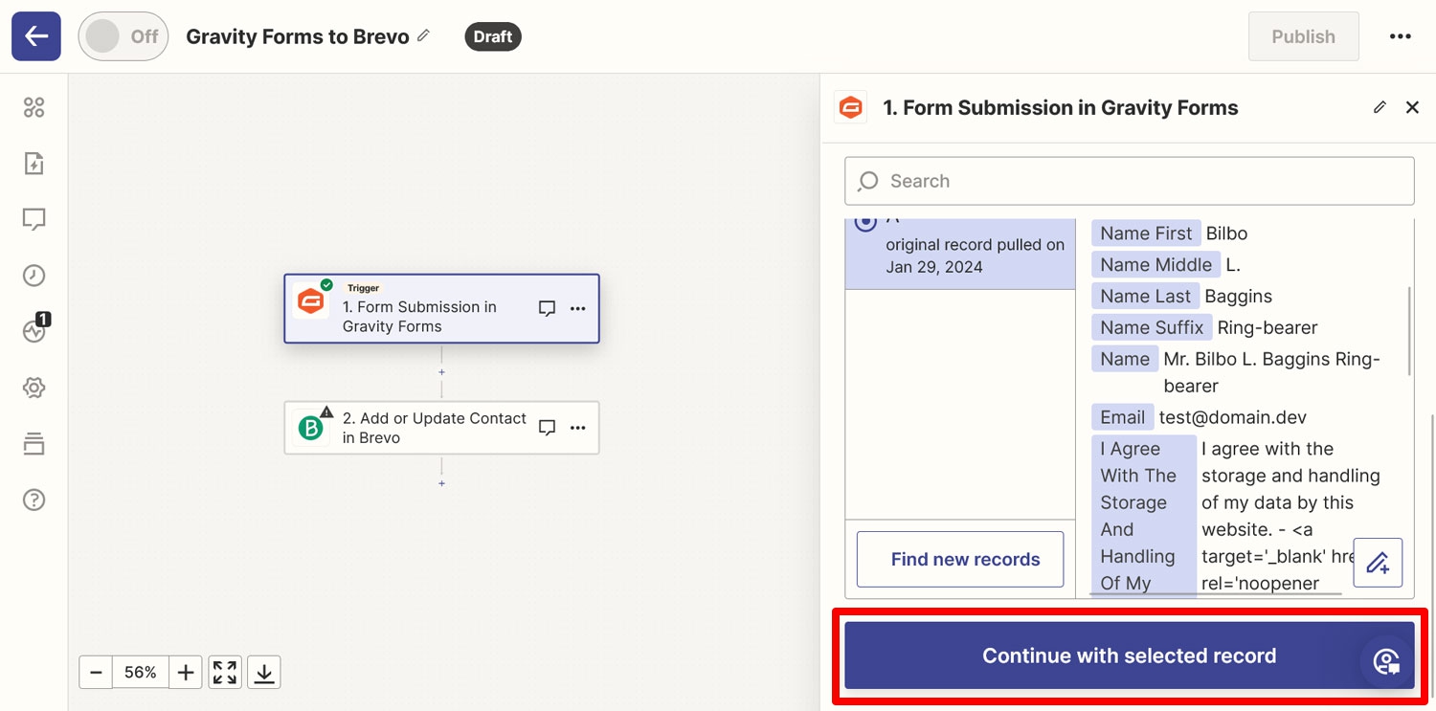Open the chat support bubble icon
Screen dimensions: 1436x711
tap(1386, 661)
